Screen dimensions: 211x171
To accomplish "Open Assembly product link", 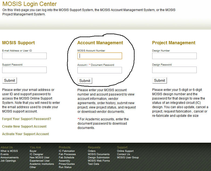I will click(64, 161).
